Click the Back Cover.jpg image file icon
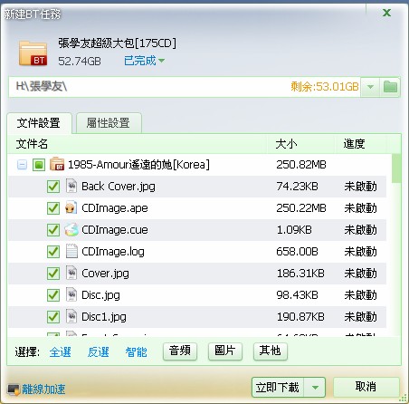Viewport: 409px width, 404px height. pyautogui.click(x=71, y=186)
